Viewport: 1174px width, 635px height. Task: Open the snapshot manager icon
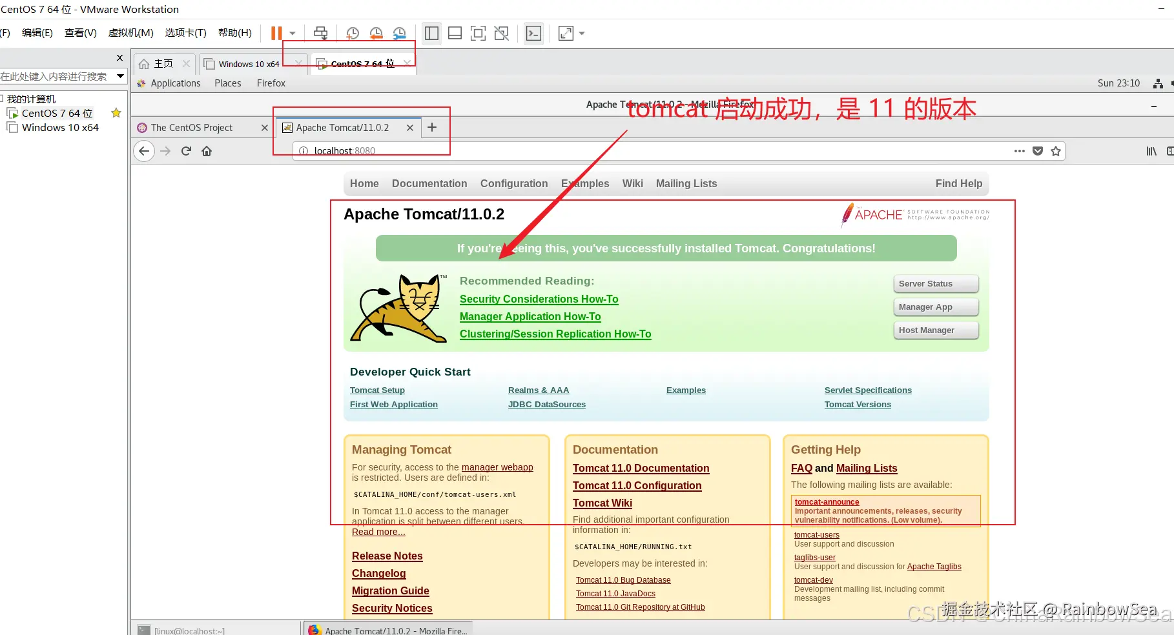tap(400, 34)
